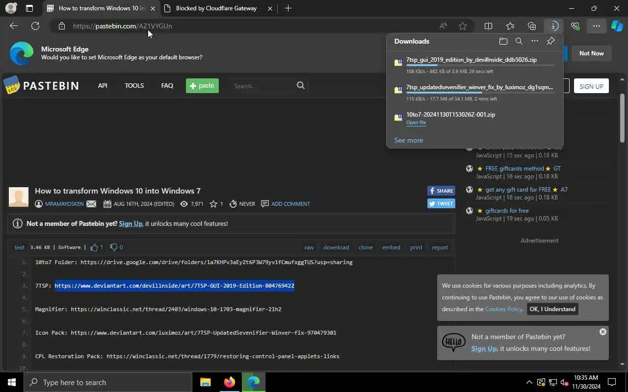The width and height of the screenshot is (628, 392).
Task: Show hidden tray icons chevron
Action: (529, 382)
